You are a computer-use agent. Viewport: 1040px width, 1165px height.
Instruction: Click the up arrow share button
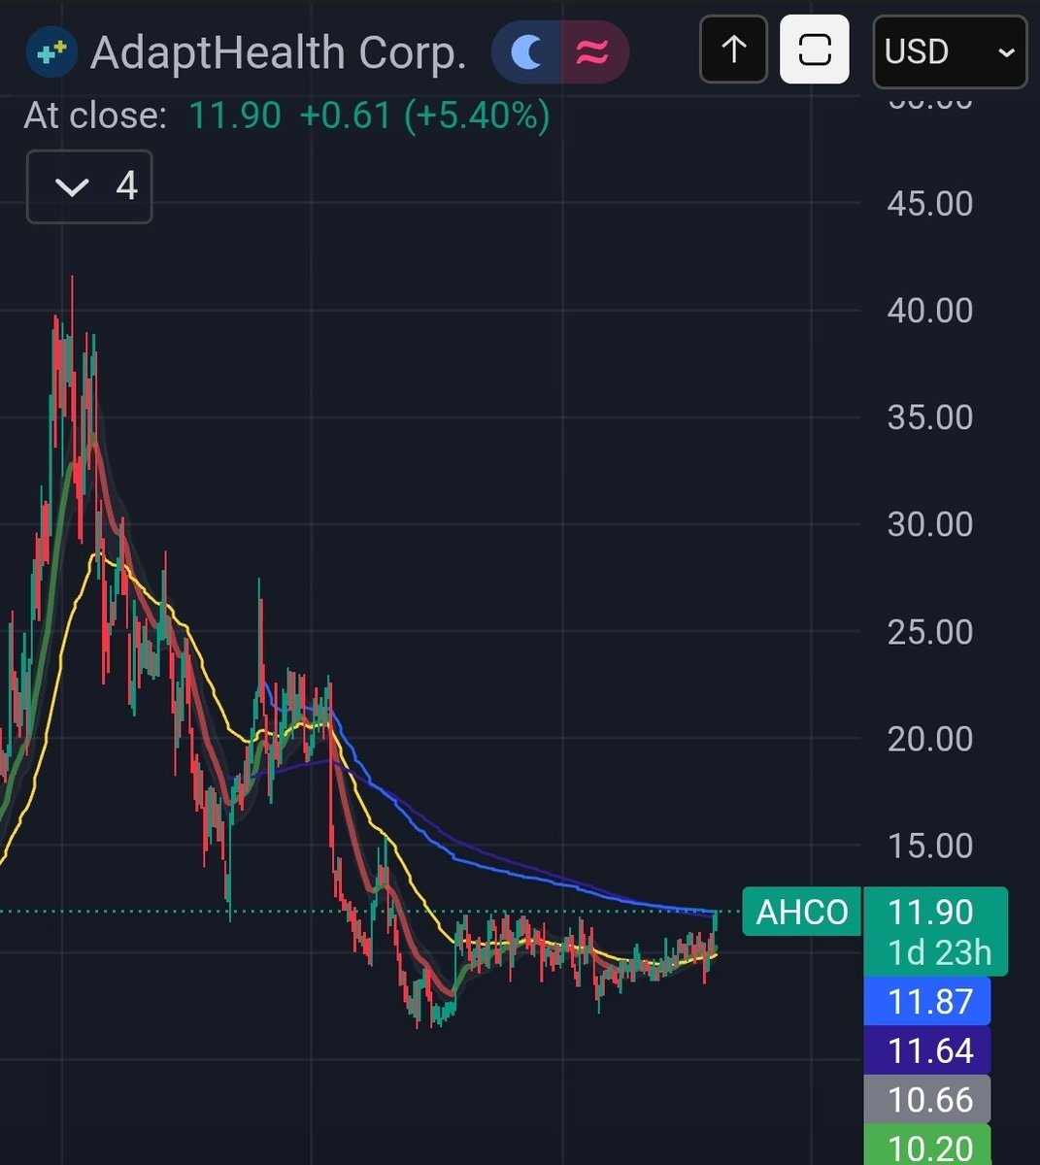tap(733, 50)
